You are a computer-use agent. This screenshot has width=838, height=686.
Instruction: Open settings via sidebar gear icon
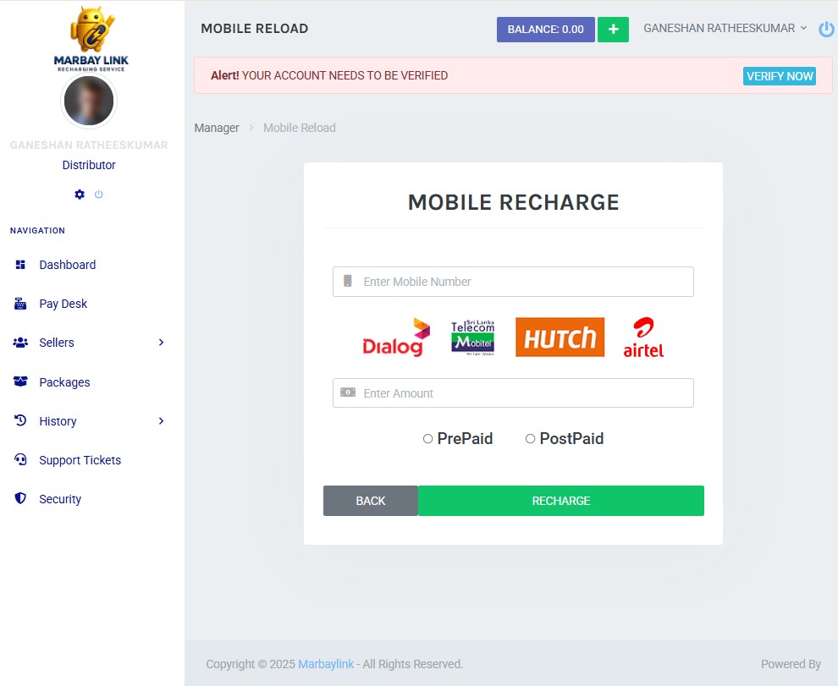80,195
